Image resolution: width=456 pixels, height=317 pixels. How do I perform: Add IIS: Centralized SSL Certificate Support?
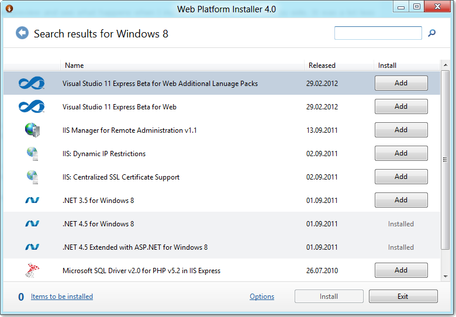401,177
